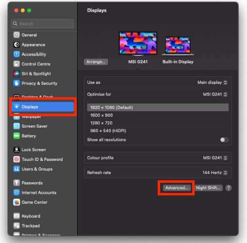This screenshot has height=243, width=247.
Task: Select the Built-in Display thumbnail
Action: point(178,46)
